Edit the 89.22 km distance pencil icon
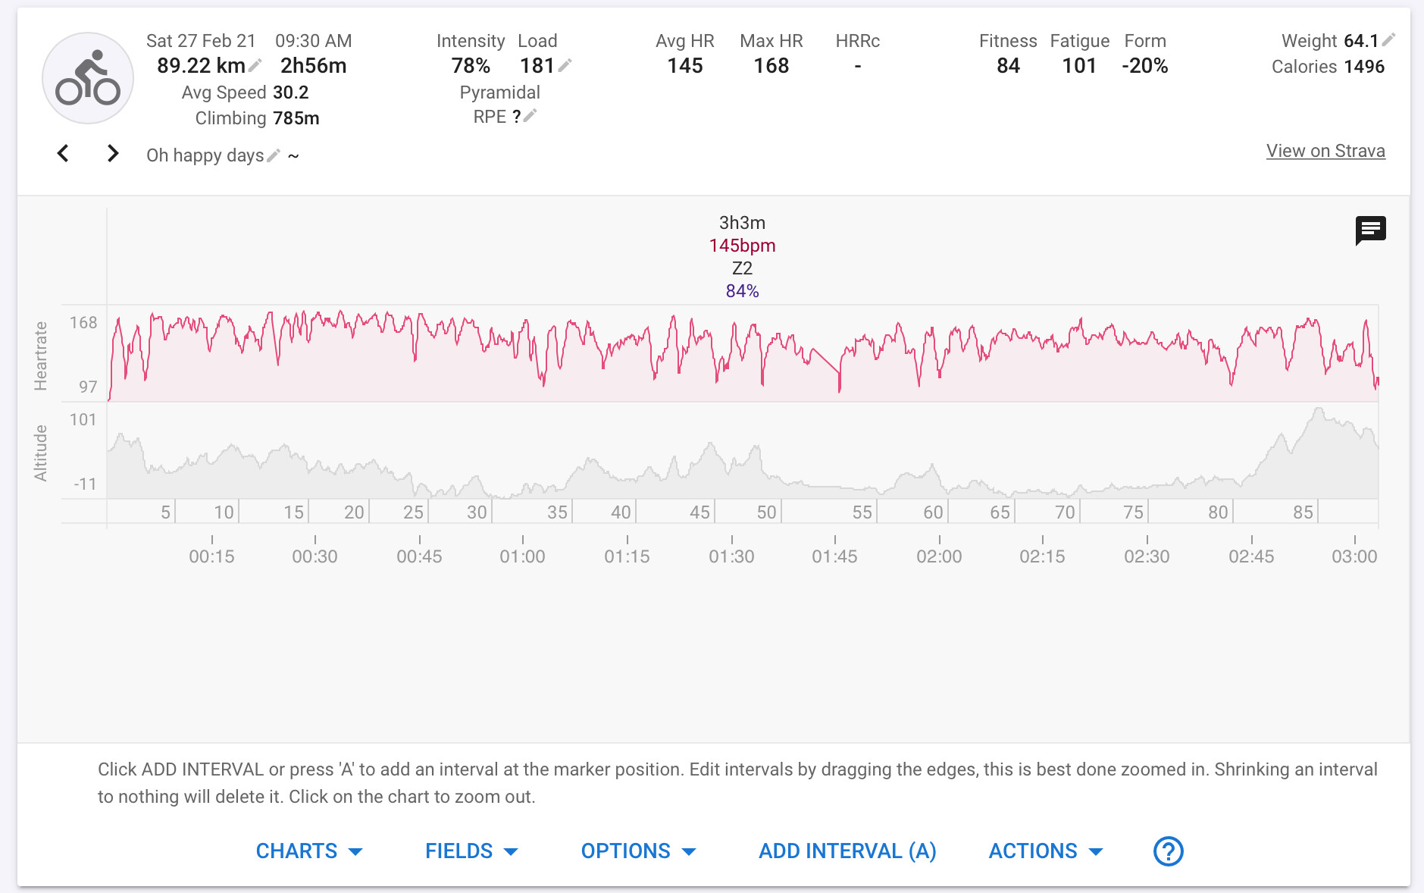This screenshot has width=1424, height=893. pyautogui.click(x=255, y=66)
